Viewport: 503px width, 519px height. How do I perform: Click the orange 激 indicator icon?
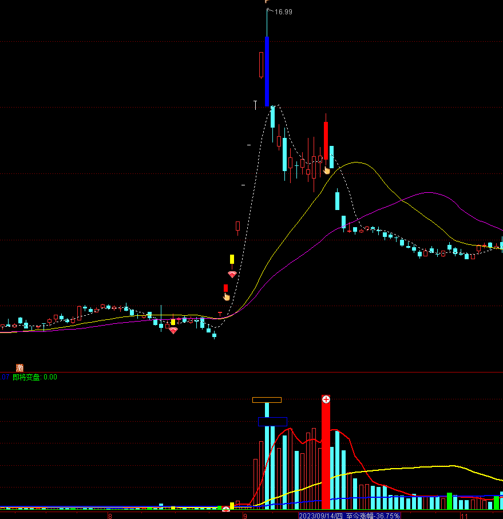(20, 368)
